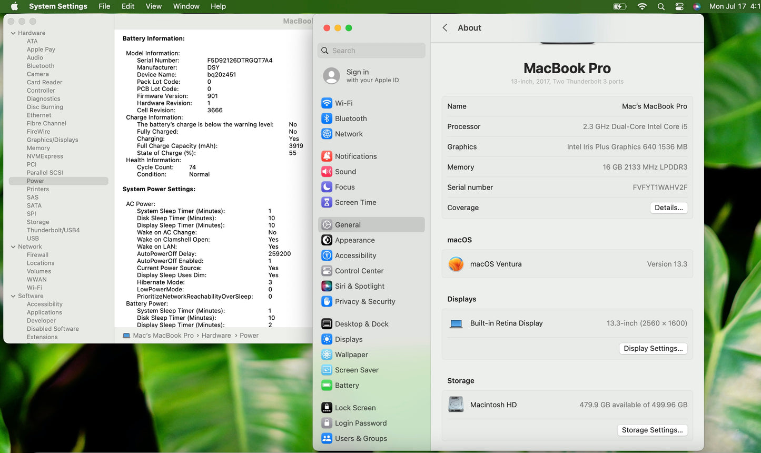Click the Search field in System Settings
Image resolution: width=761 pixels, height=453 pixels.
[x=372, y=51]
